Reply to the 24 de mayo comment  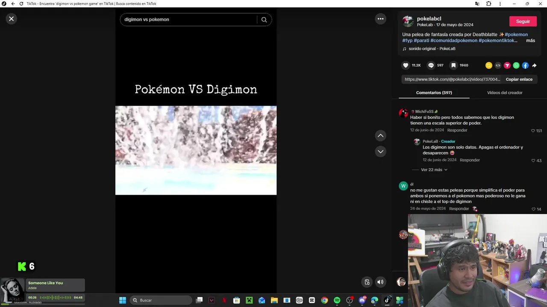[x=459, y=209]
